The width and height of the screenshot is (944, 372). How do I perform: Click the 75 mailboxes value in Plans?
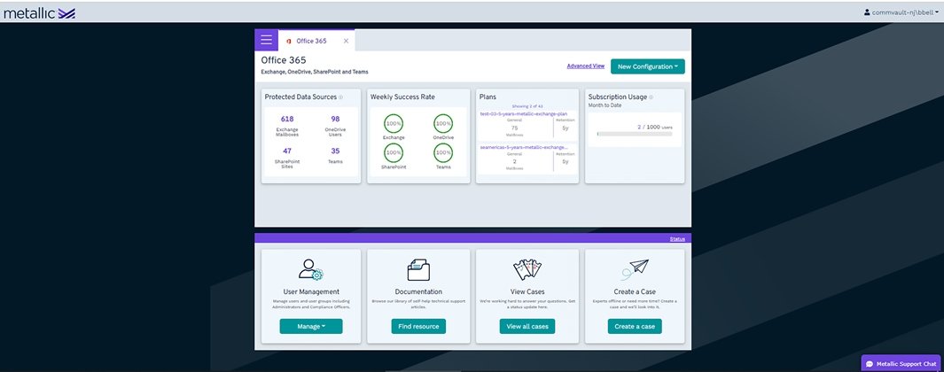click(514, 128)
